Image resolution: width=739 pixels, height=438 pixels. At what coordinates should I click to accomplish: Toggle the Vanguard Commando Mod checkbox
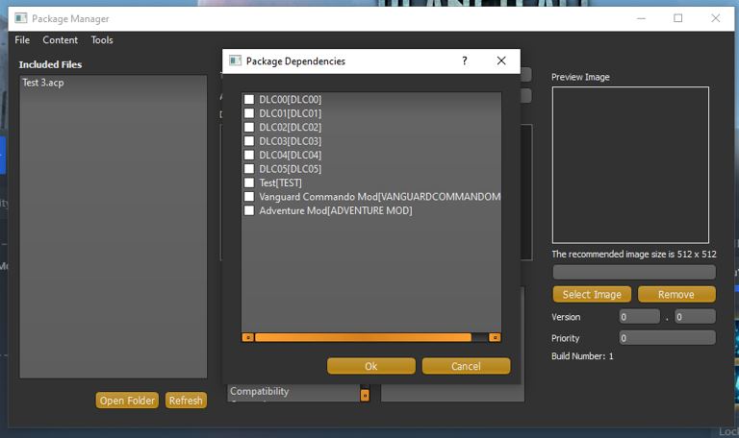point(249,197)
